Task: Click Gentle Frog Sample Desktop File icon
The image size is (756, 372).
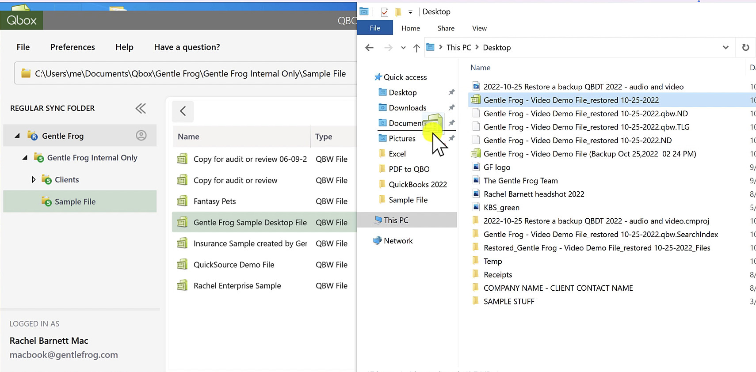Action: point(182,222)
